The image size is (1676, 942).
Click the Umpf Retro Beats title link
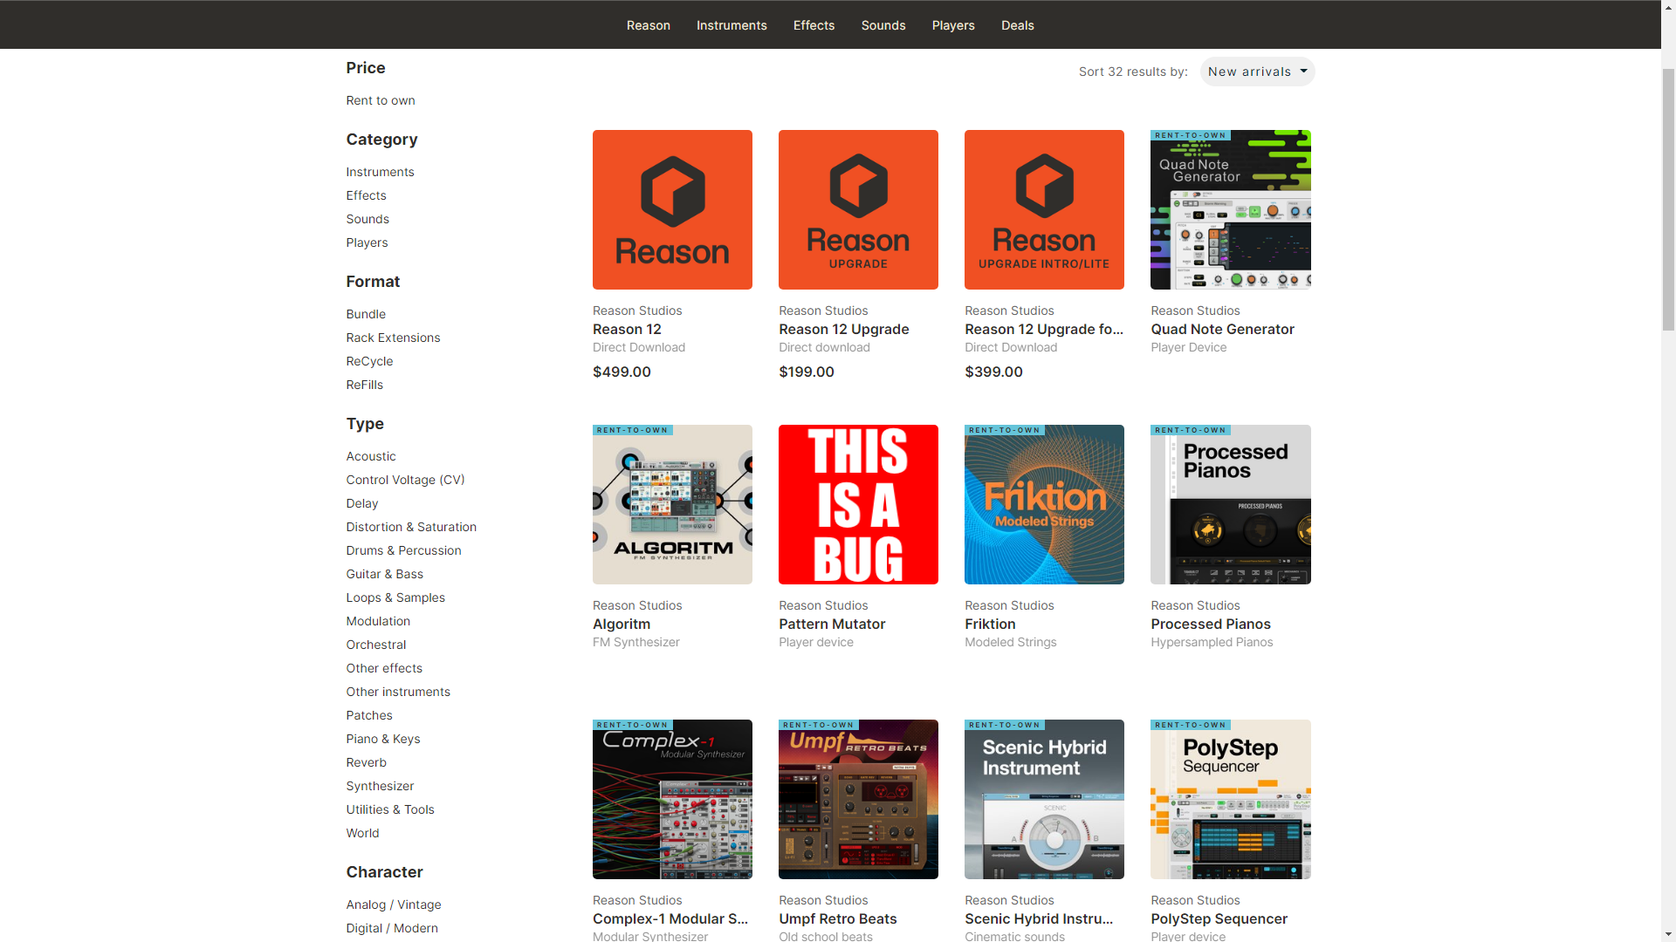(x=838, y=918)
